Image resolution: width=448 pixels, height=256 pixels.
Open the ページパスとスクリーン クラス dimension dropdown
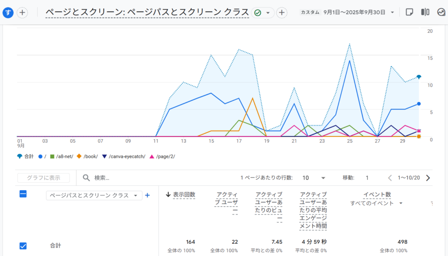(94, 195)
